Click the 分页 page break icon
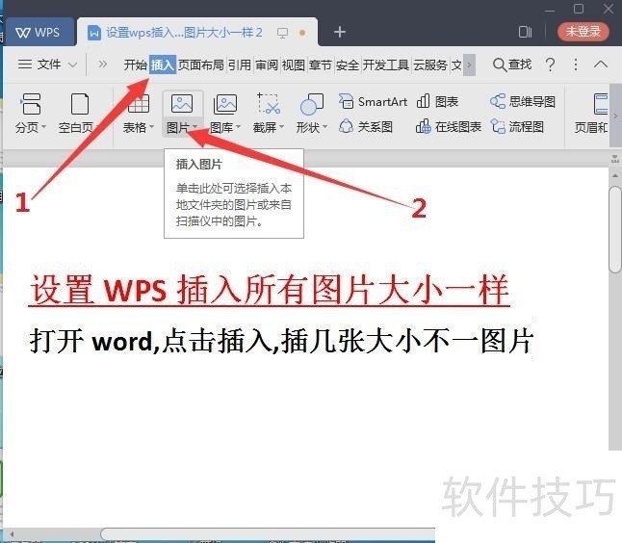622x543 pixels. [x=31, y=104]
